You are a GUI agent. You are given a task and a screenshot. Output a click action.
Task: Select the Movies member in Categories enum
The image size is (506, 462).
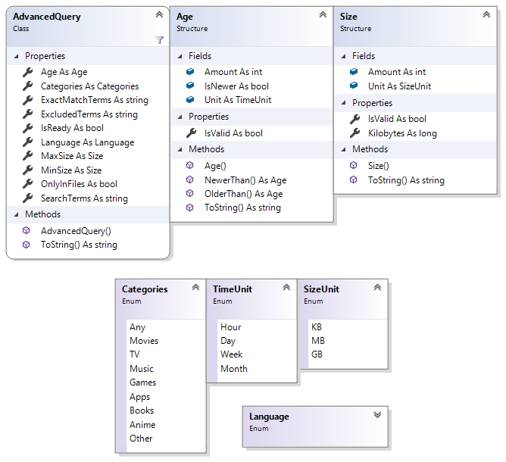click(144, 341)
